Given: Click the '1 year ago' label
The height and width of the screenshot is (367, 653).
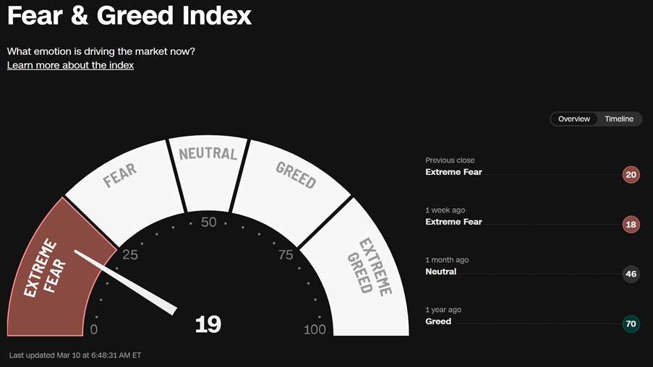Looking at the screenshot, I should point(443,310).
